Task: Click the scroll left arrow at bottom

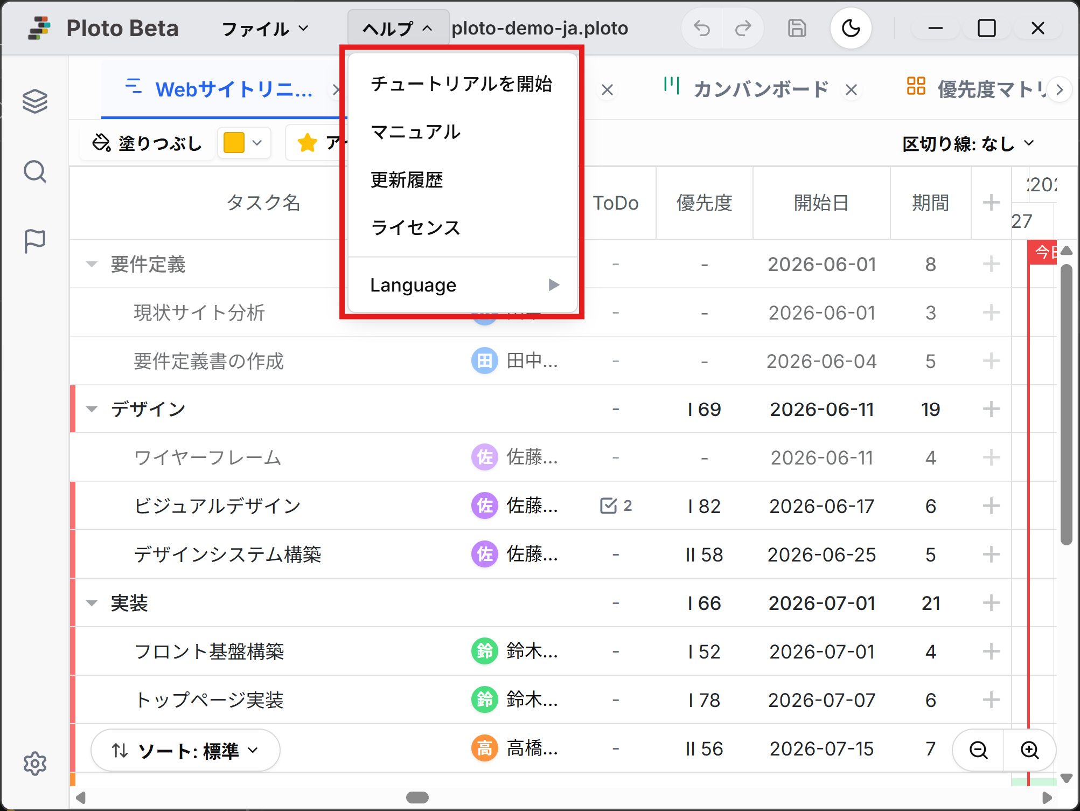Action: pyautogui.click(x=81, y=798)
